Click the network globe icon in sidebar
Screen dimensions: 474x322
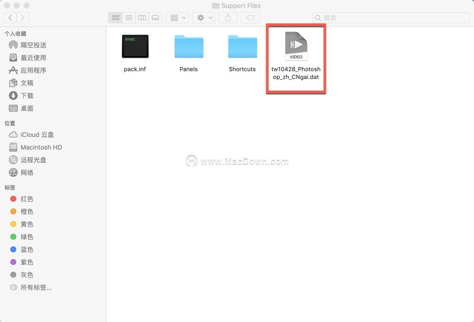coord(13,172)
